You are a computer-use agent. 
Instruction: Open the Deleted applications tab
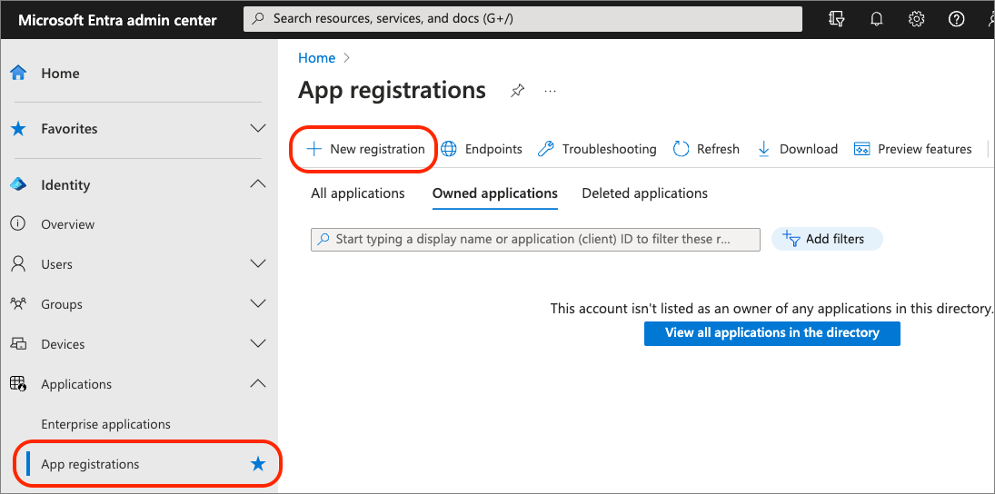point(645,193)
